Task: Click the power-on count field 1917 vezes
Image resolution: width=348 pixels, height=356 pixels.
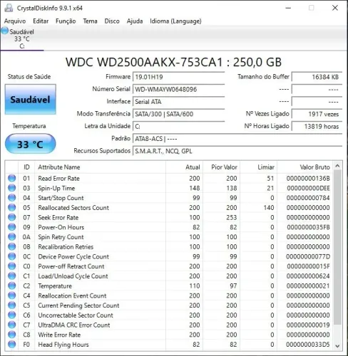Action: [317, 114]
